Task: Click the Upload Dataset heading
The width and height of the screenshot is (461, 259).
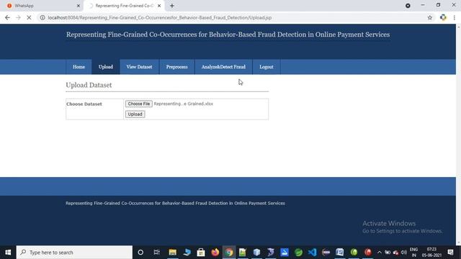Action: point(89,85)
